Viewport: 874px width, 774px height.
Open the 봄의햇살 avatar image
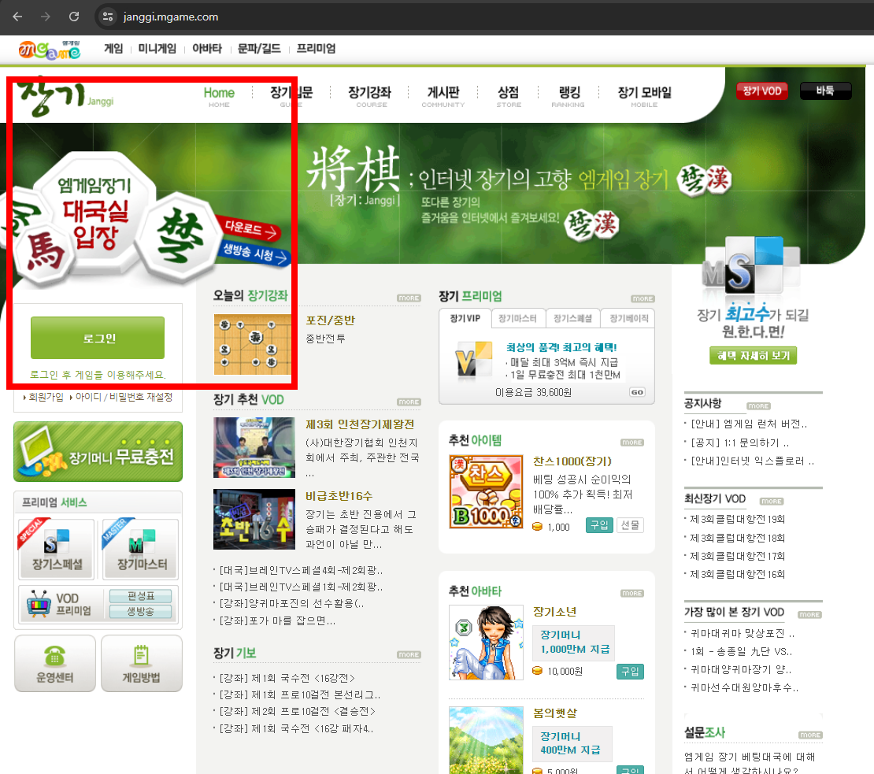click(x=486, y=740)
